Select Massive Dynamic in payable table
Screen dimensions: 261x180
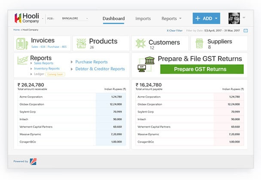click(190, 134)
